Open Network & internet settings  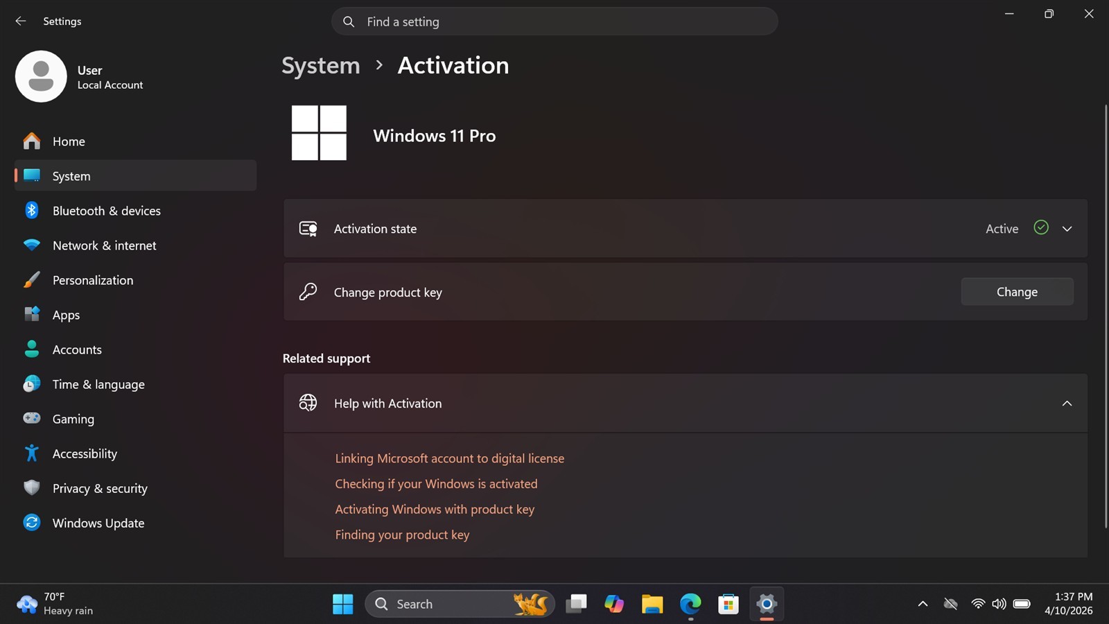(x=135, y=245)
